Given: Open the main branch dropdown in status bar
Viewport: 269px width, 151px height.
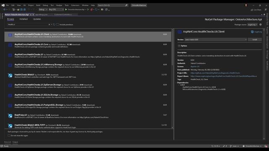Looking at the screenshot, I should [x=235, y=146].
